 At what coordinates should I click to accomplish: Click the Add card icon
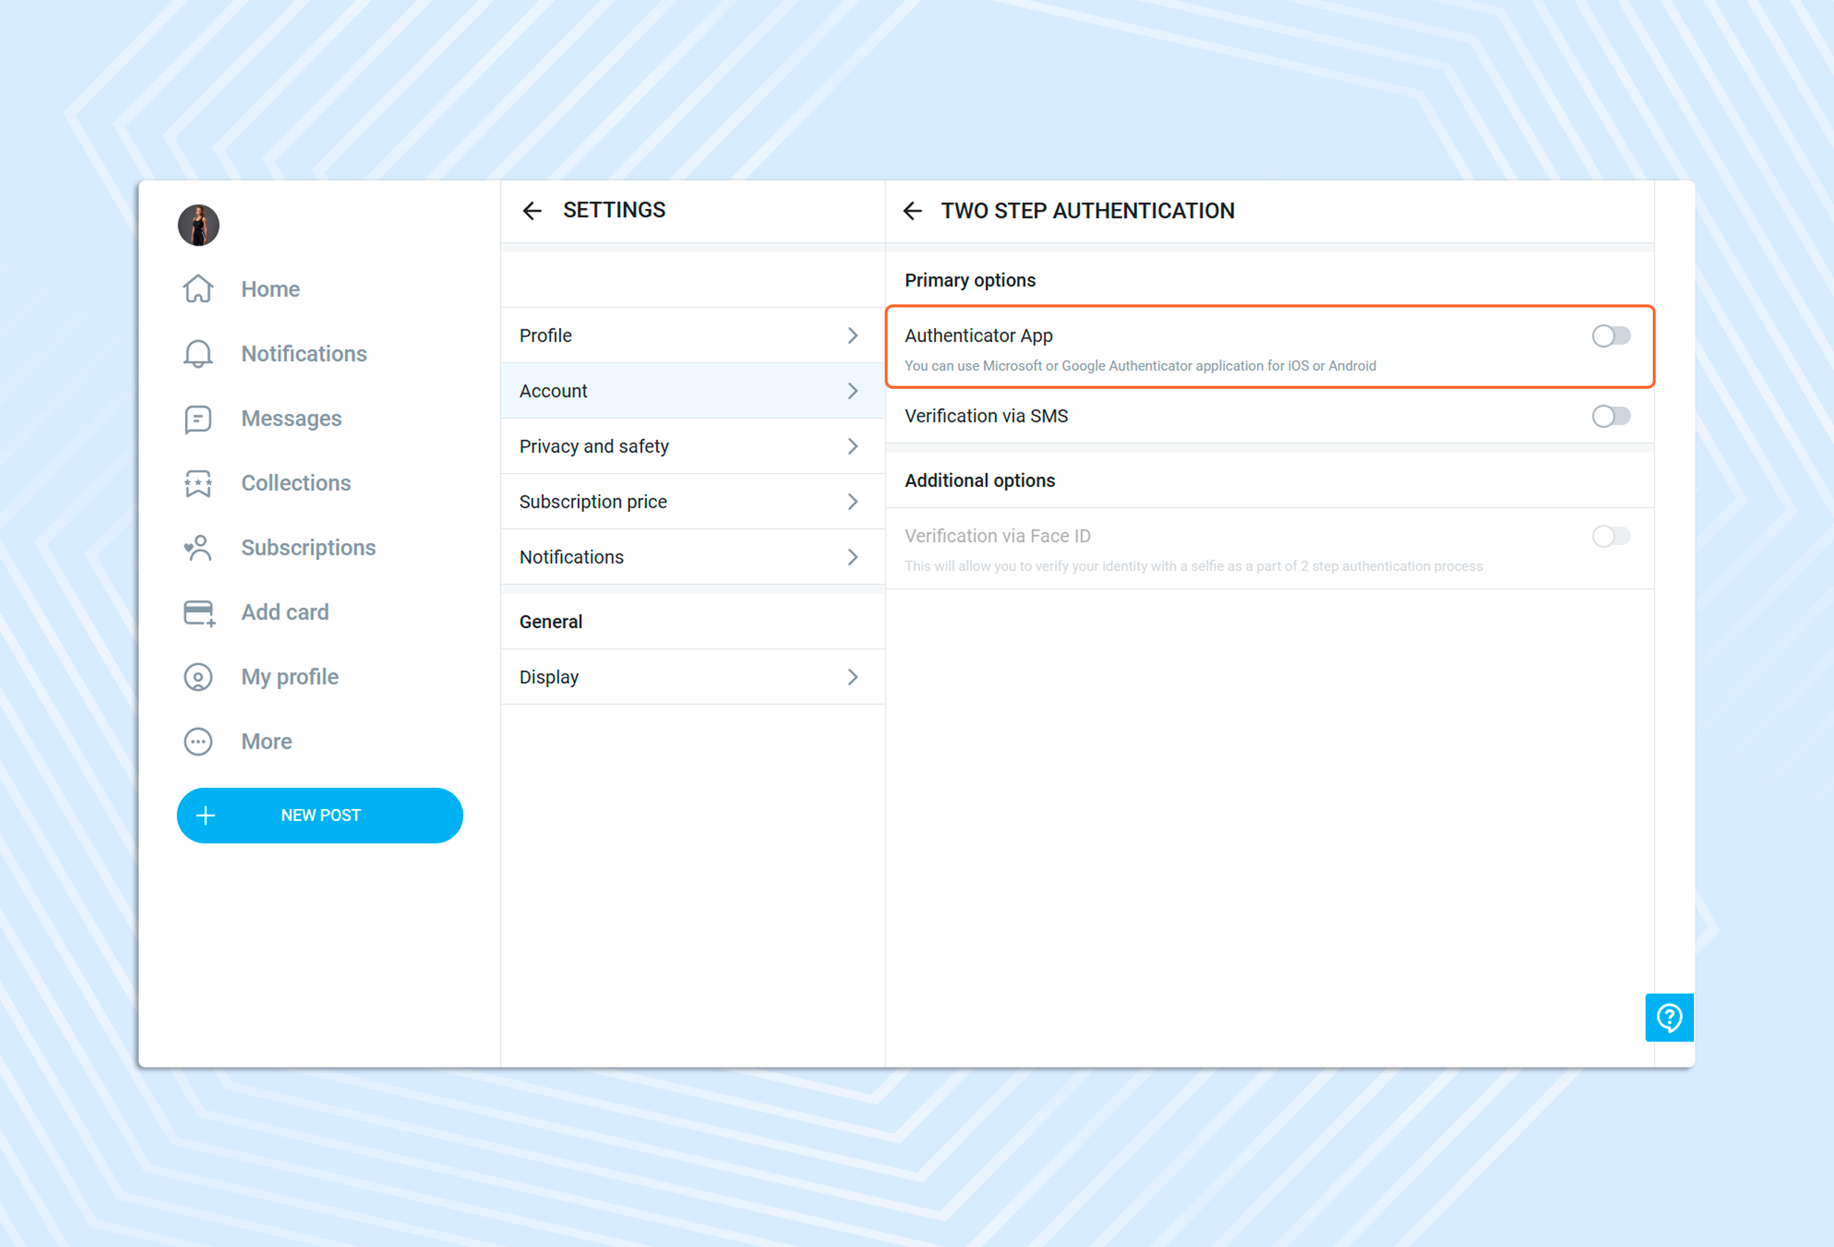point(199,612)
